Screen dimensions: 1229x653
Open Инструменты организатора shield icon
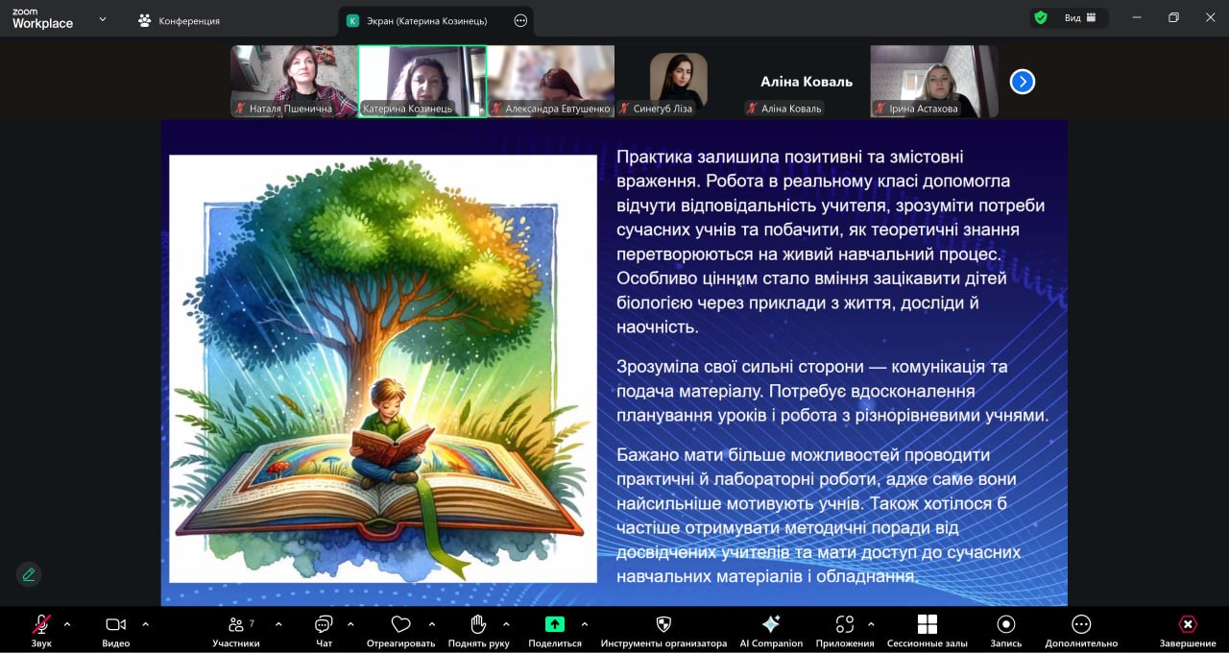coord(663,625)
